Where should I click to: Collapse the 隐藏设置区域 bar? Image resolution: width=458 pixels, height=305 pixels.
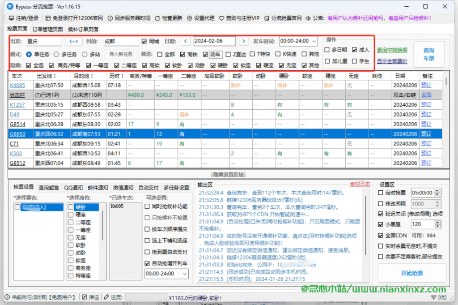229,174
